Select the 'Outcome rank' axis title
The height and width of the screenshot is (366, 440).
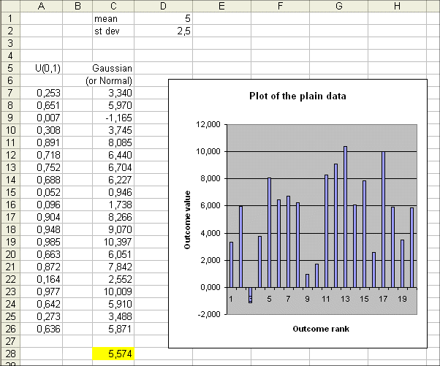click(x=321, y=329)
